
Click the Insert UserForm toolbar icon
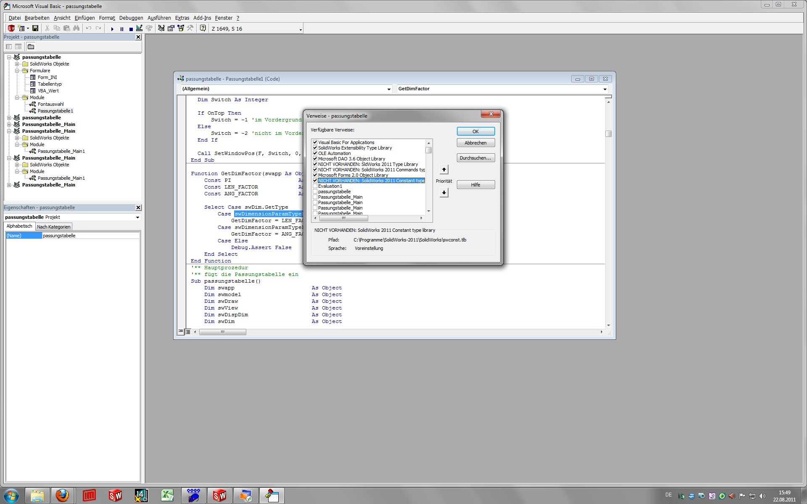click(x=21, y=29)
